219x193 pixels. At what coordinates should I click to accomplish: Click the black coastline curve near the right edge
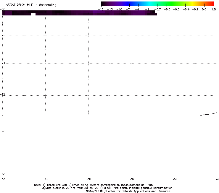[x=208, y=114]
